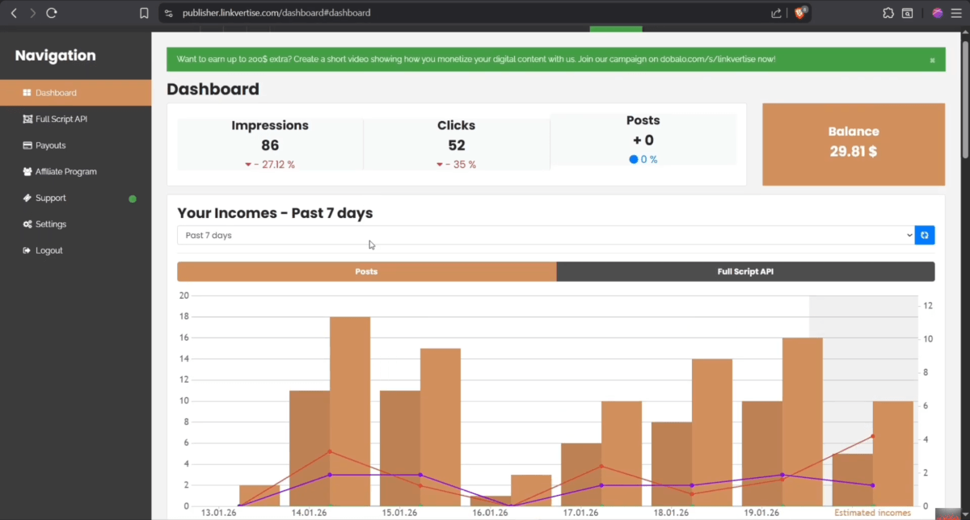
Task: Click the Settings gears icon
Action: 27,224
